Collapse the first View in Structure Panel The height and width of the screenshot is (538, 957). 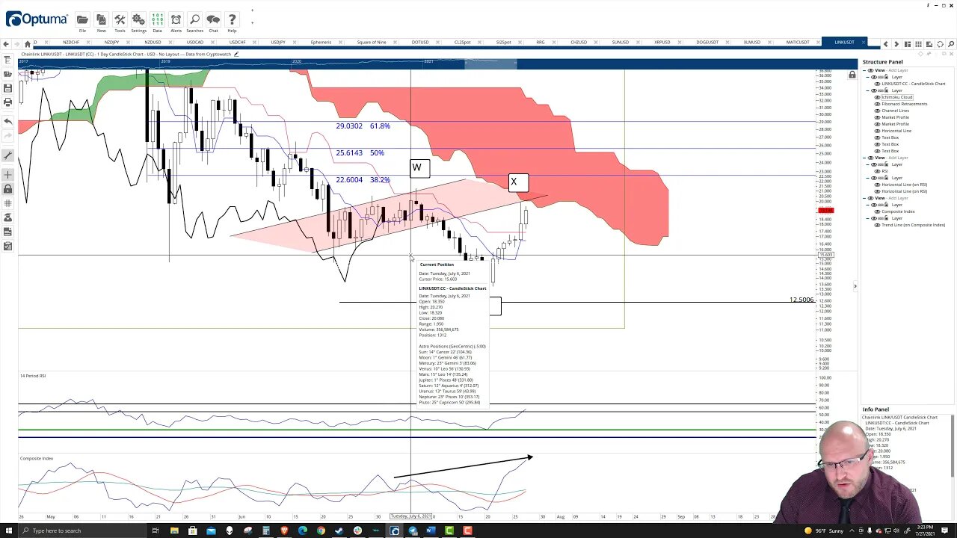865,70
